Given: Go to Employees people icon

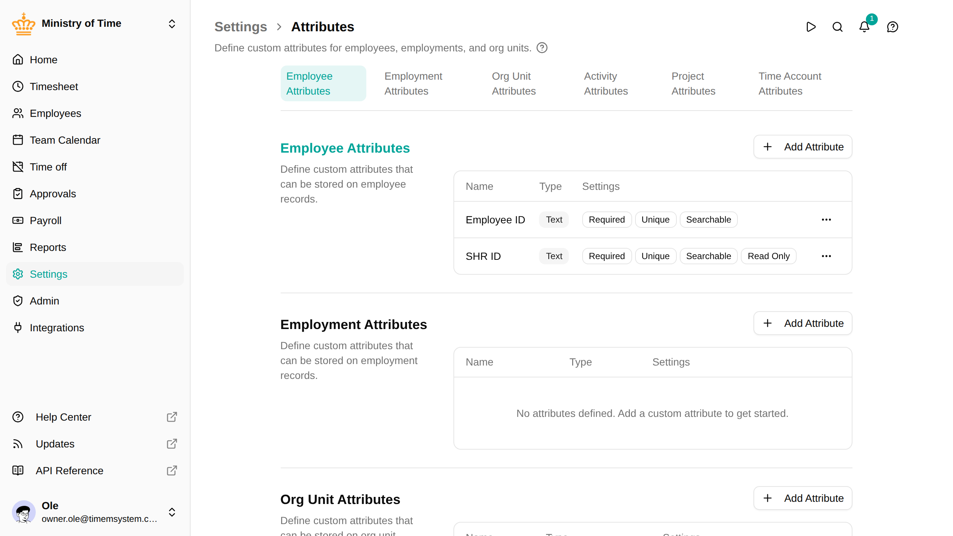Looking at the screenshot, I should pos(18,113).
